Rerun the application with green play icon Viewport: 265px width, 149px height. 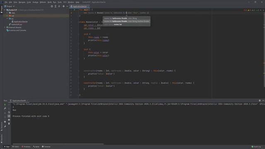click(x=5, y=105)
